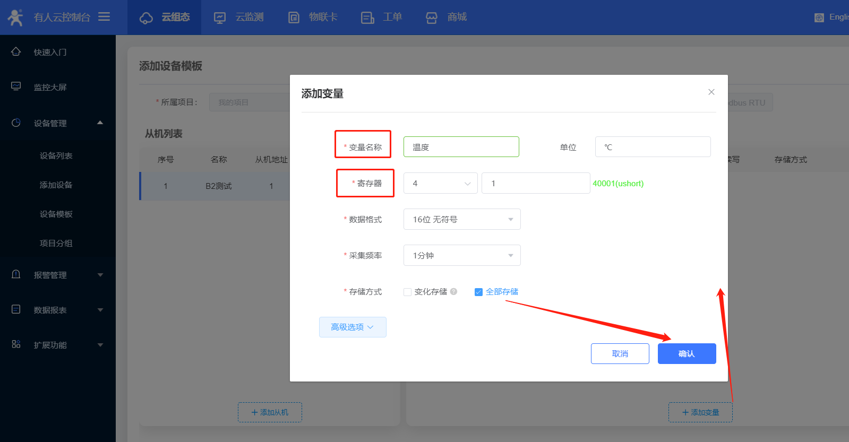Enable the 变化存储 checkbox

point(407,292)
